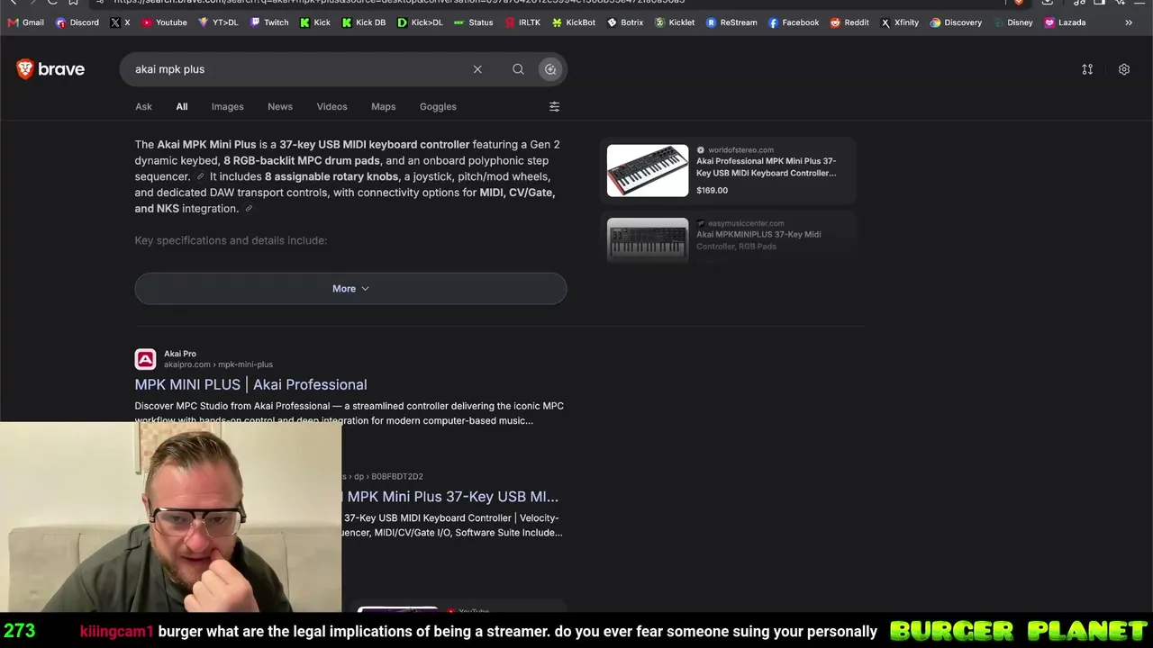Click the Akai Pro site favicon
1153x648 pixels.
(145, 359)
